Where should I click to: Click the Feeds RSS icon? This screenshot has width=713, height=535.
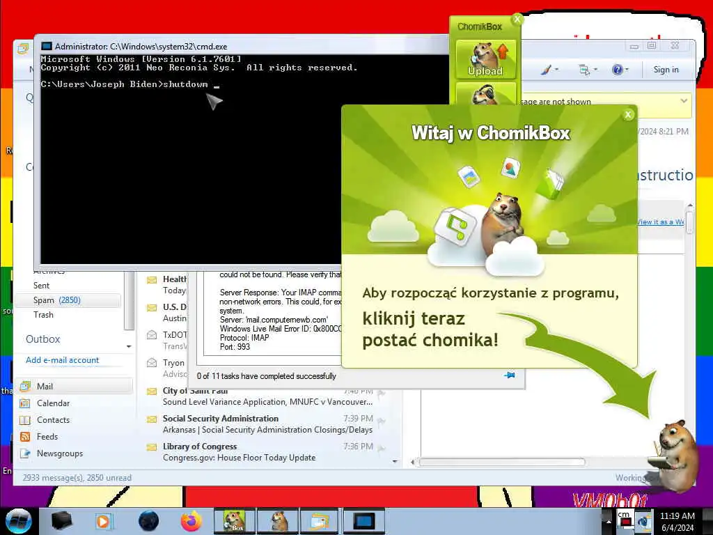pos(25,437)
